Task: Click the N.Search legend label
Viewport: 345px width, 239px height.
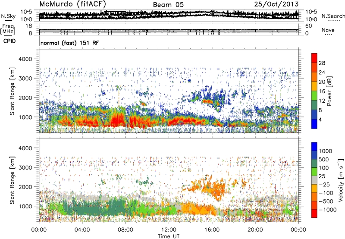Action: click(x=333, y=16)
